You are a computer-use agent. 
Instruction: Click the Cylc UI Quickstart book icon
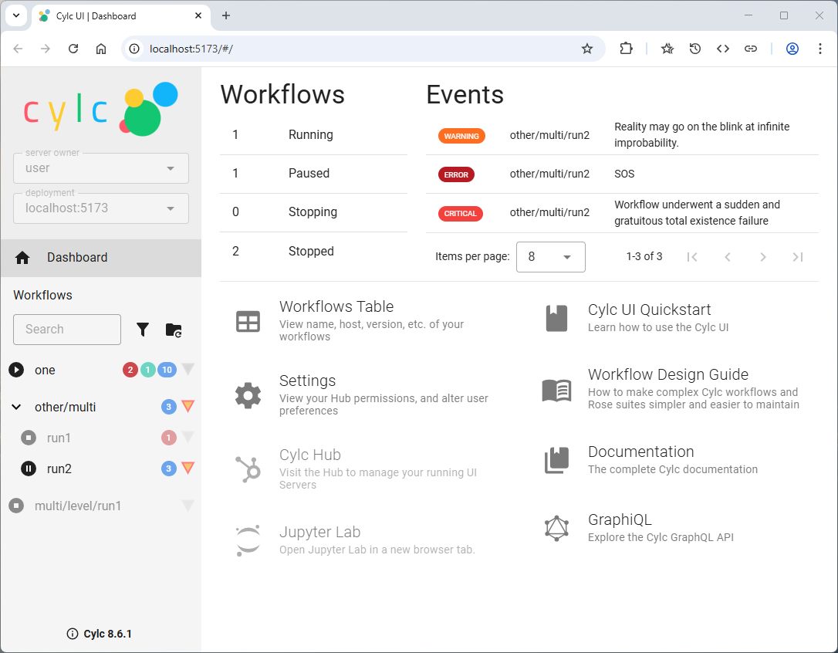[556, 318]
